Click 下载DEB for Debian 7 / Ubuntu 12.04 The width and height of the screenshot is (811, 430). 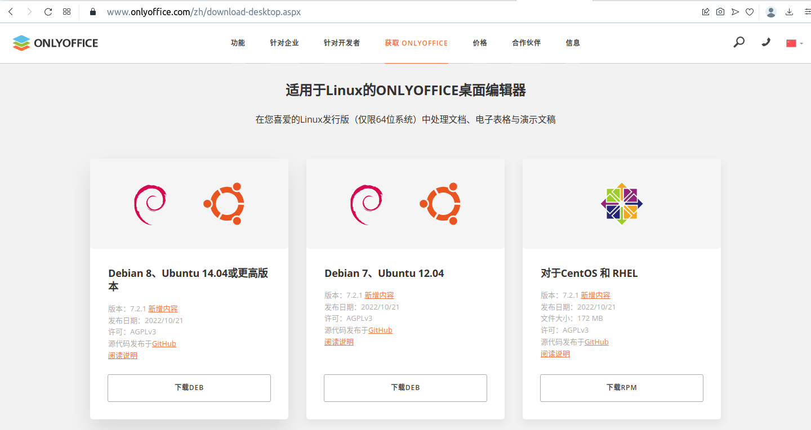click(405, 388)
